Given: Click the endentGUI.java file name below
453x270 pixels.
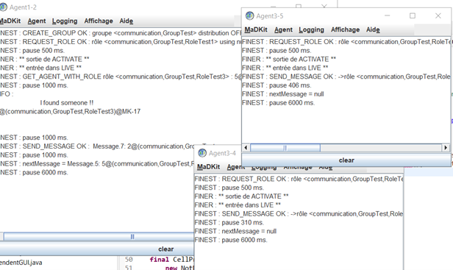Looking at the screenshot, I should 21,263.
